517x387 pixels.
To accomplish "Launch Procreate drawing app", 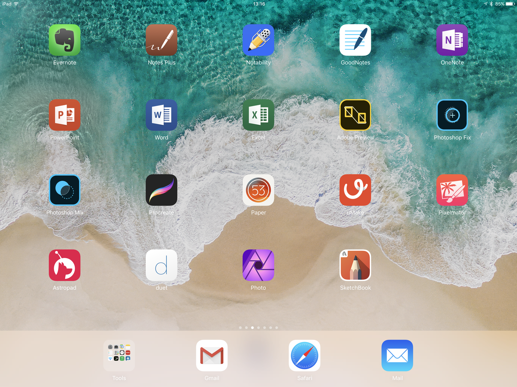I will (162, 190).
